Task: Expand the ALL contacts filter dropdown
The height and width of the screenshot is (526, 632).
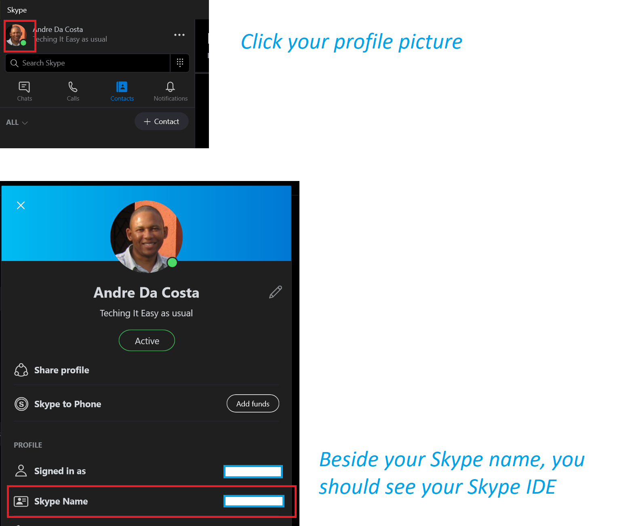Action: click(x=17, y=122)
